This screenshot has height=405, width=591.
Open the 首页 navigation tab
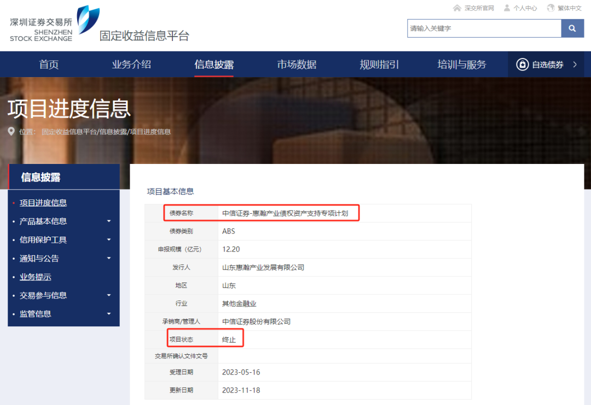[49, 64]
